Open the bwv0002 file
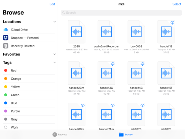185x139 pixels. 136,32
